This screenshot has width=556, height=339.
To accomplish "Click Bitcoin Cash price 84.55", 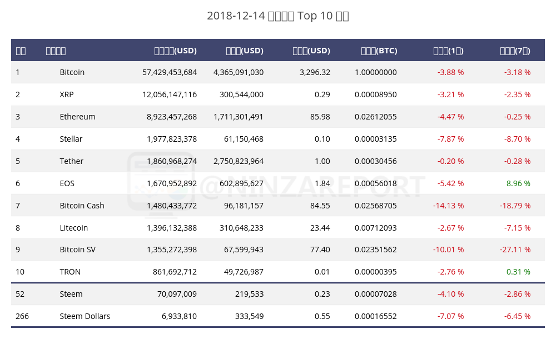I will (320, 206).
